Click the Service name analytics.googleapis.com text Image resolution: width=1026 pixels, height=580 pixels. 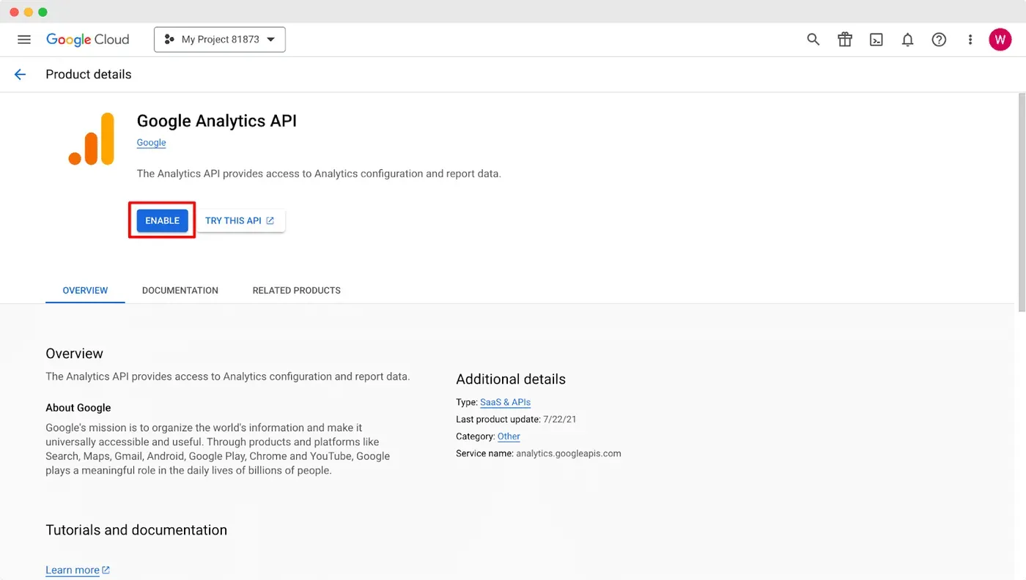[539, 453]
